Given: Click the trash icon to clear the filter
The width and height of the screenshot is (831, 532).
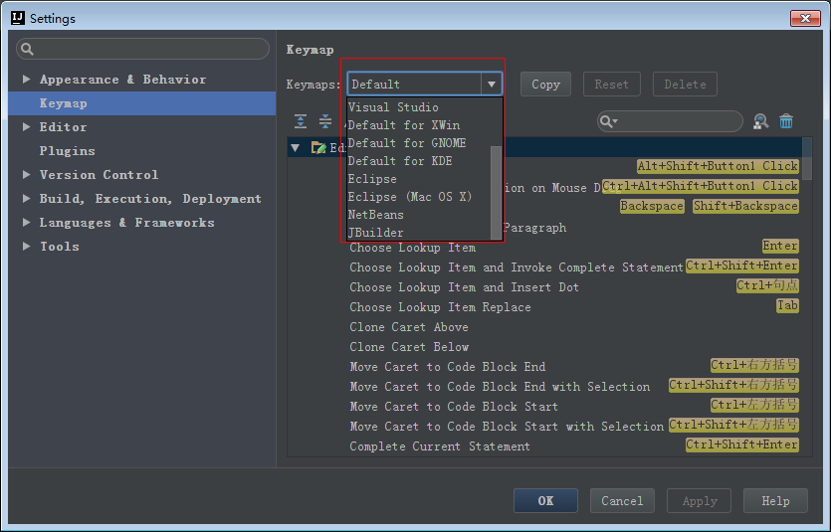Looking at the screenshot, I should click(786, 121).
